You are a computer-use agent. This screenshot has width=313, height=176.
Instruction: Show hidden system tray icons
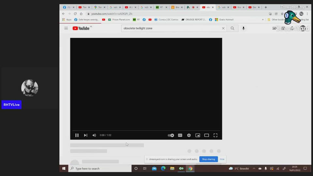tap(254, 169)
